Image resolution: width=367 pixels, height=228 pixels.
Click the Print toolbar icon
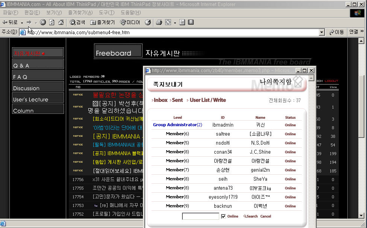pos(159,23)
